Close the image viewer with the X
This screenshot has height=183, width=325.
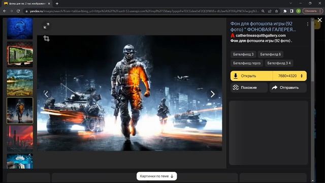click(x=319, y=20)
